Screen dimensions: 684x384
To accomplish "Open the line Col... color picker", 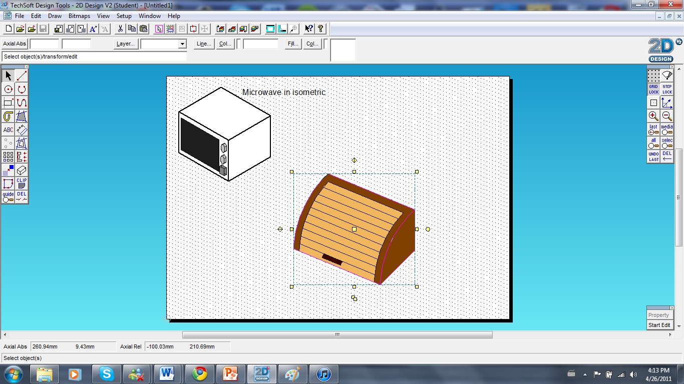I will (x=225, y=43).
